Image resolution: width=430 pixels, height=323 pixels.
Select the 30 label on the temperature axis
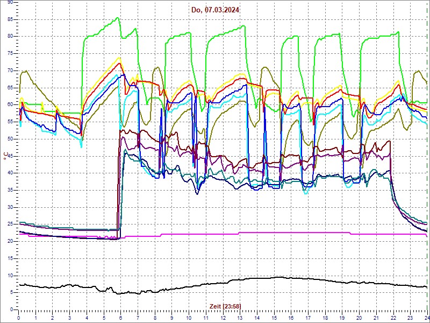pos(10,207)
